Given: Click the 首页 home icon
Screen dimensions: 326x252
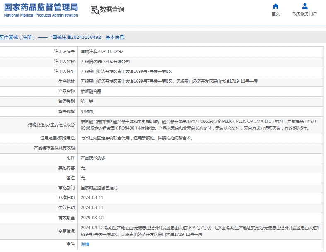Looking at the screenshot, I should pos(275,6).
